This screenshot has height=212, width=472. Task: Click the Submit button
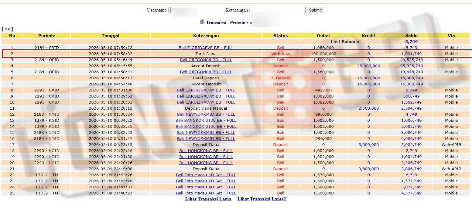coord(315,10)
